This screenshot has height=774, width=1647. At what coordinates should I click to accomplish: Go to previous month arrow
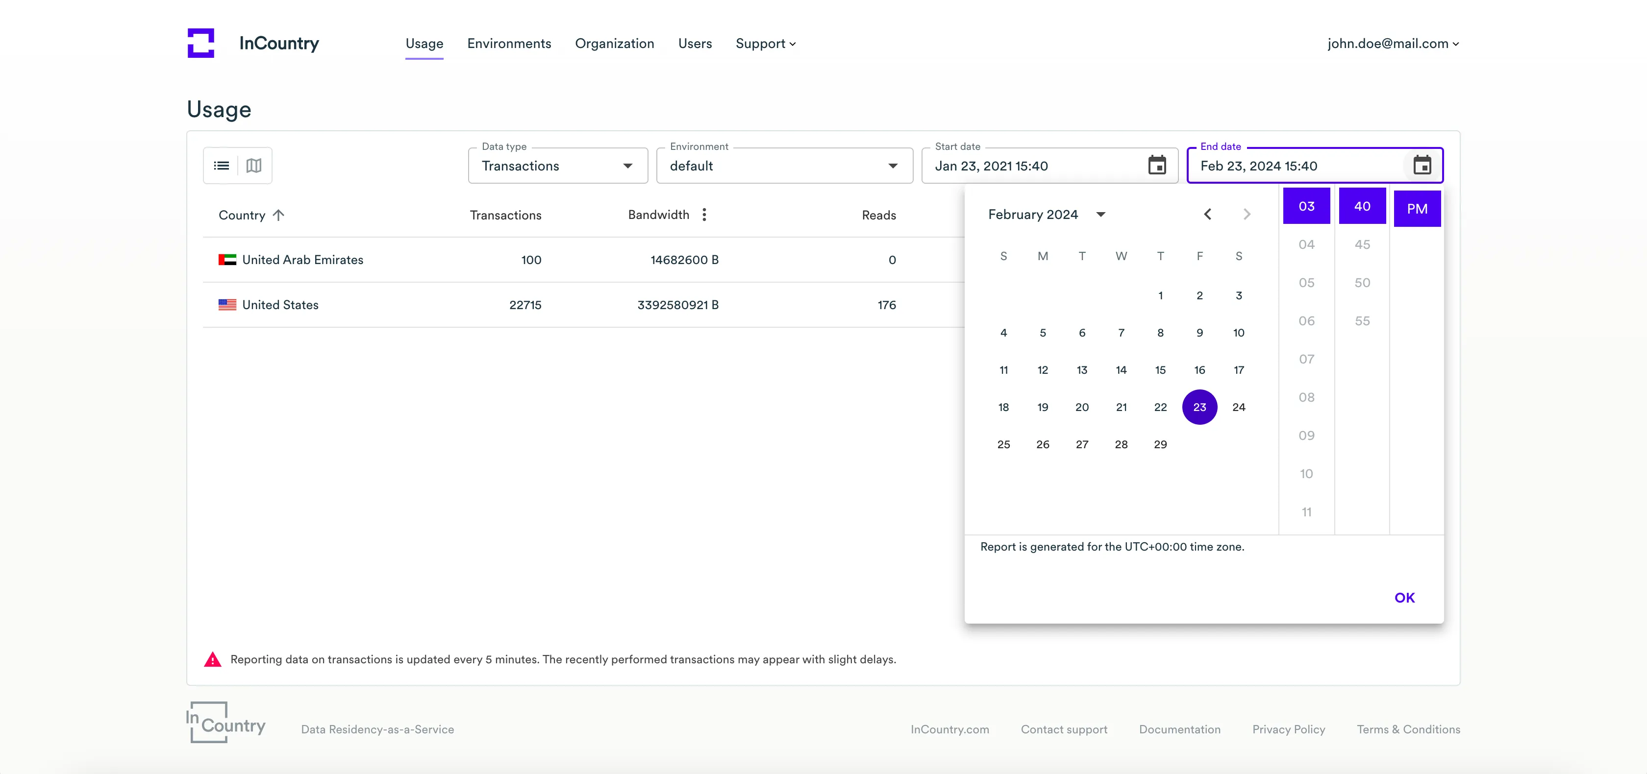pyautogui.click(x=1207, y=214)
